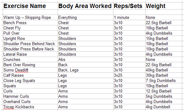Select the Warm Up – Skipping Rope cell
The image size is (185, 112).
point(30,17)
